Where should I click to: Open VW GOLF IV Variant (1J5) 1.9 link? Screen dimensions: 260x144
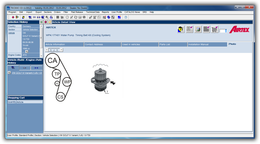[x=27, y=73]
